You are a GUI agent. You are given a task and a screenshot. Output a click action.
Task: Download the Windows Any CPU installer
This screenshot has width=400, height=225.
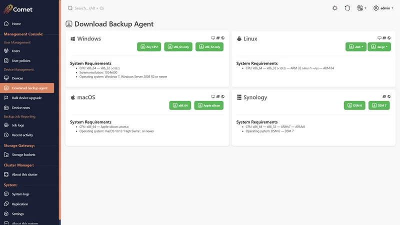(149, 46)
